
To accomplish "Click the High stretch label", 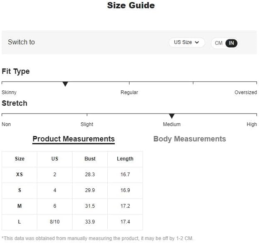I will pos(252,124).
